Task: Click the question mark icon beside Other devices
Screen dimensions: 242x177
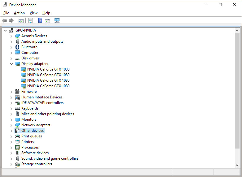Action: [17, 131]
